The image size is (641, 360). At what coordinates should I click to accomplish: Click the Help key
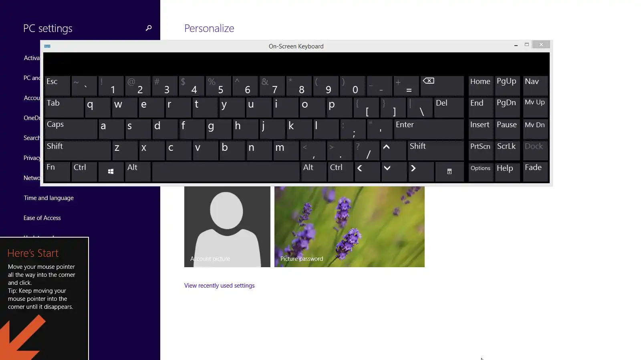(508, 172)
